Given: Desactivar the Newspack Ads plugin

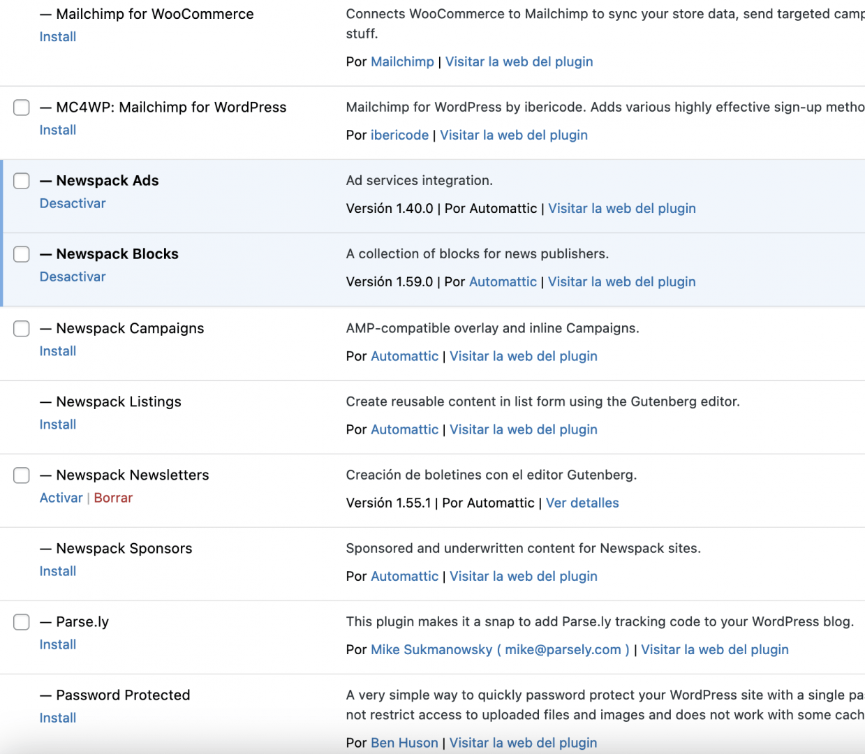Looking at the screenshot, I should pos(73,203).
